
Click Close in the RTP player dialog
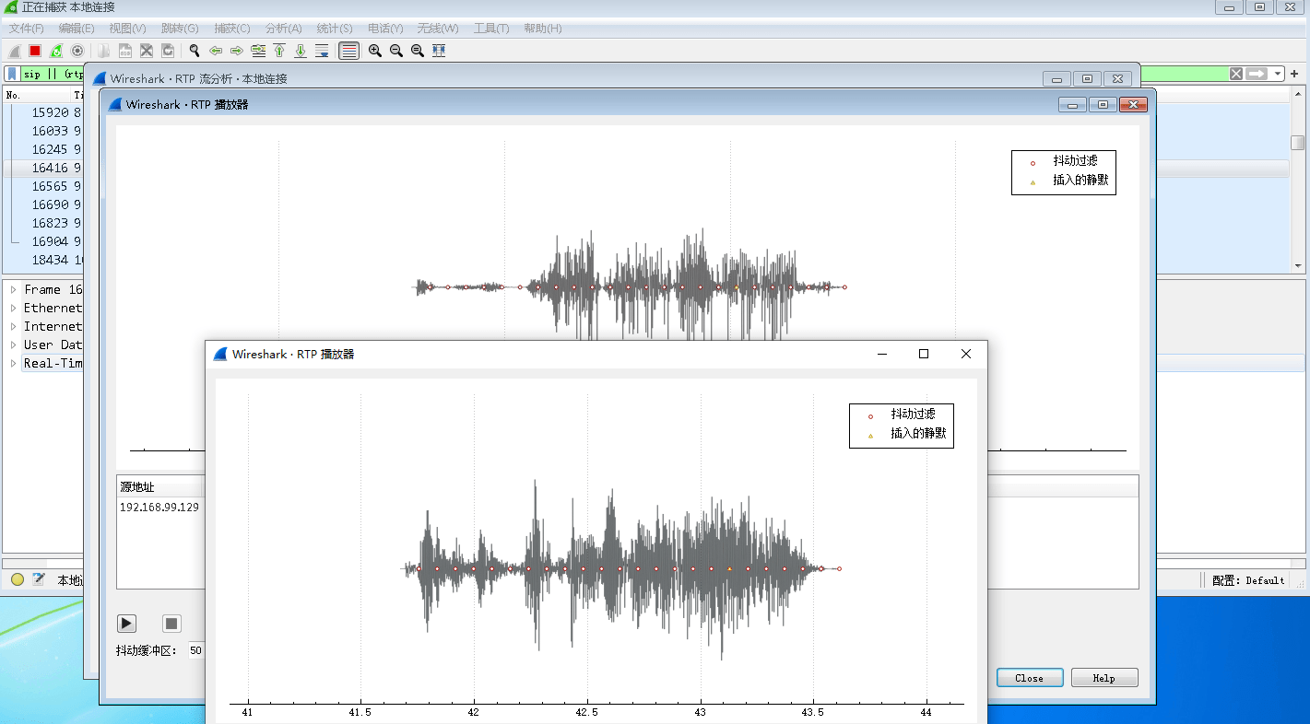coord(1030,678)
